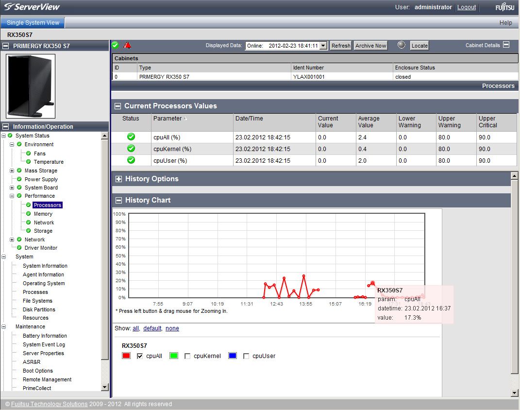Click the cpuAll row green status icon
This screenshot has height=410, width=520.
coord(131,137)
